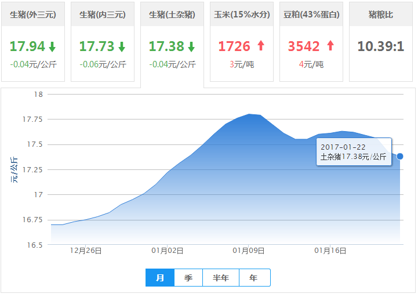
Task: Click the 4元/吨 change text
Action: point(311,64)
